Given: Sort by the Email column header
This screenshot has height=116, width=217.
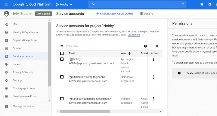Looking at the screenshot, I should [72, 53].
